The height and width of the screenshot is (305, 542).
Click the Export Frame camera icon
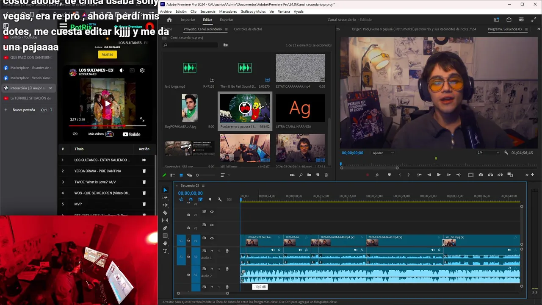pyautogui.click(x=481, y=175)
